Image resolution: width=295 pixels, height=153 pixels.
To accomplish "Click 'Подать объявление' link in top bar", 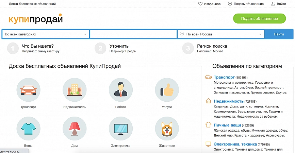I will (246, 4).
